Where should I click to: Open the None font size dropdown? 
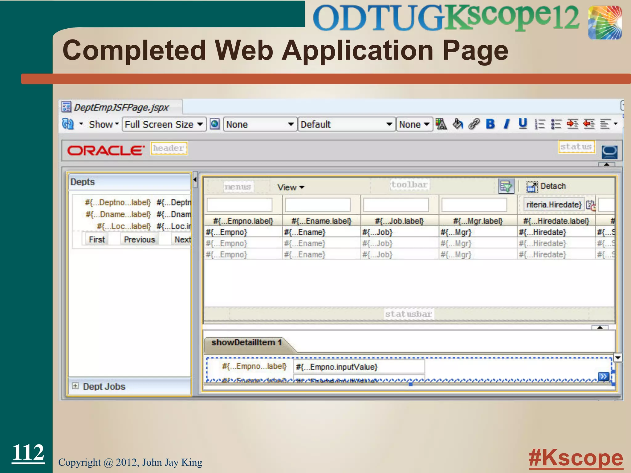pyautogui.click(x=414, y=124)
